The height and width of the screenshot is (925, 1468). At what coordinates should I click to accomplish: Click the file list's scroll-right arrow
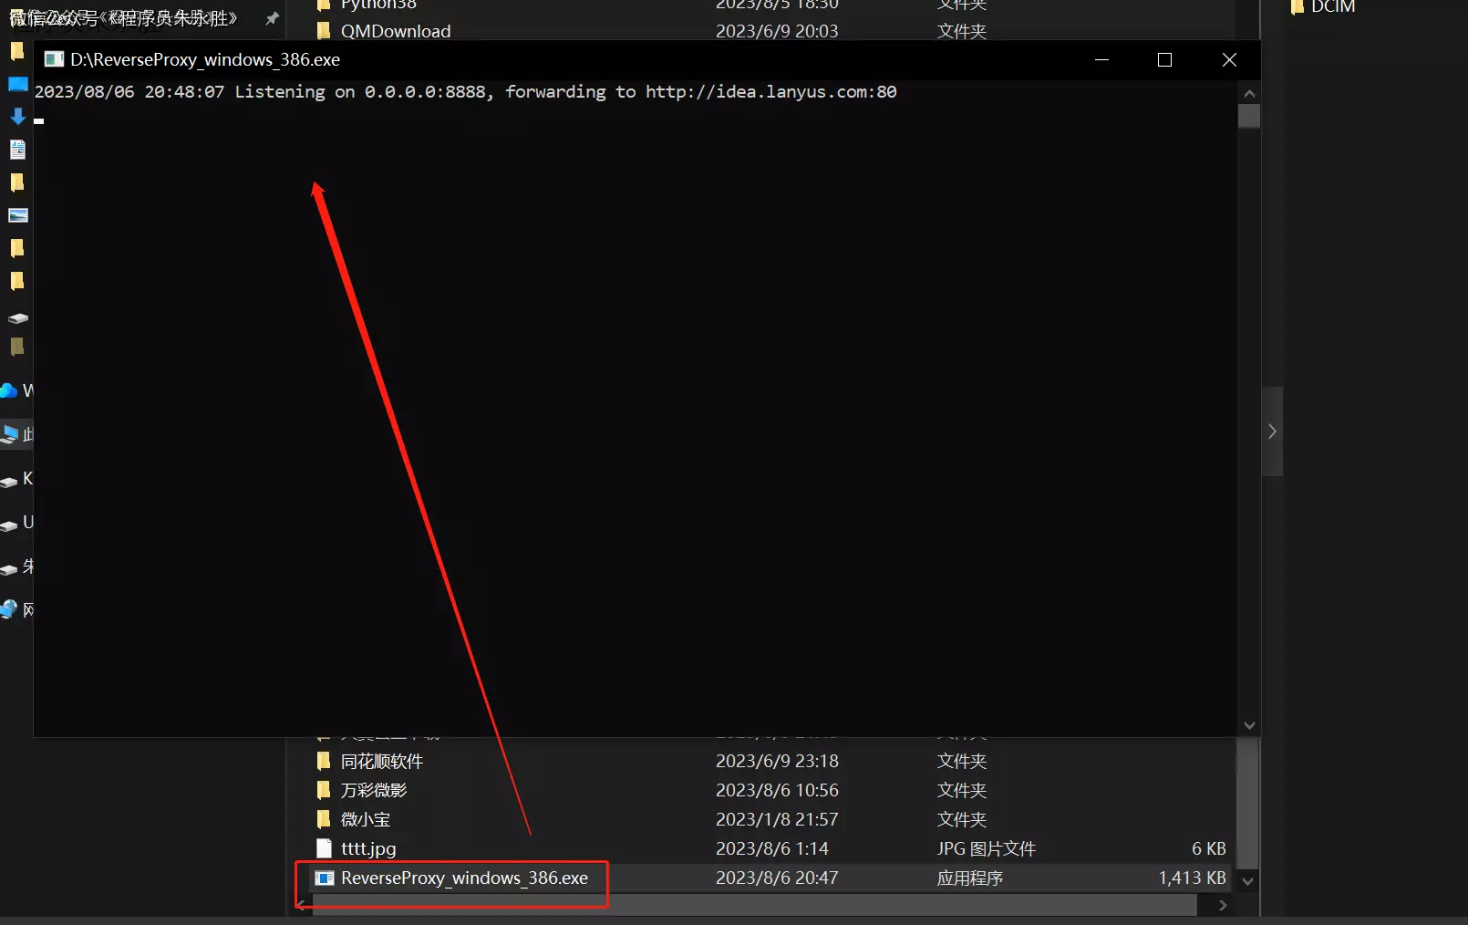pyautogui.click(x=1223, y=905)
